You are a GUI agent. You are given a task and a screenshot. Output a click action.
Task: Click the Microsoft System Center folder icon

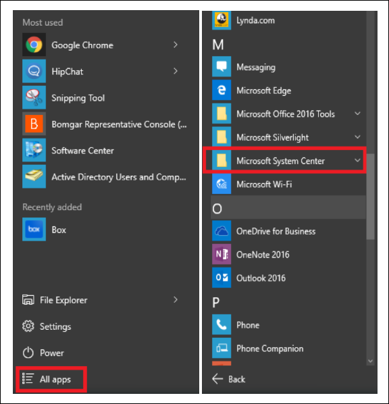[x=222, y=161]
